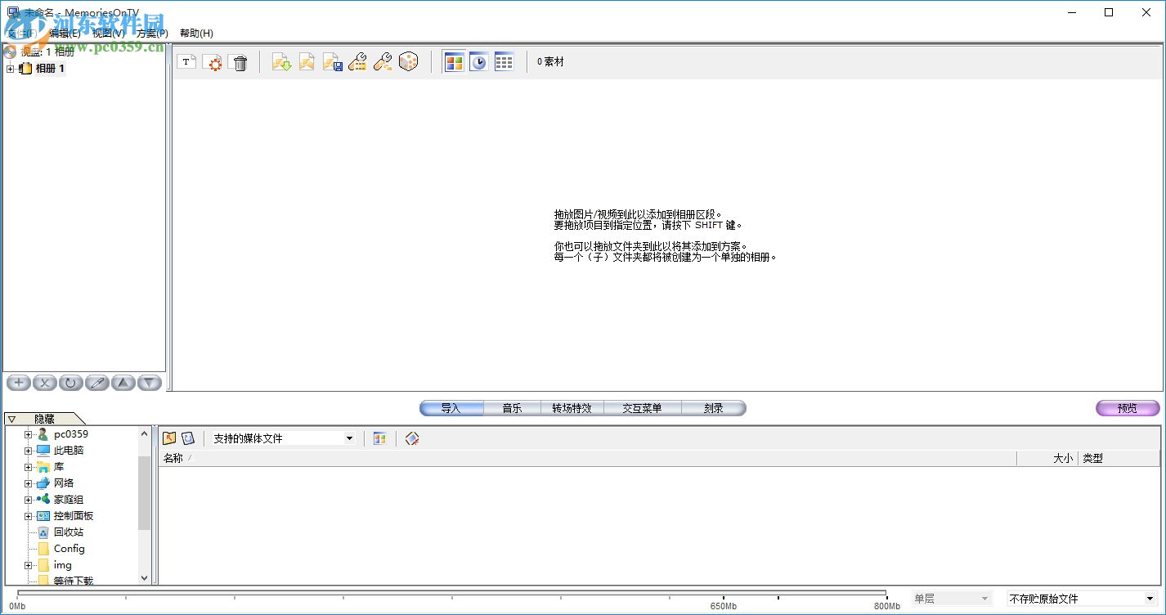Click the folder-up icon in the file browser
The width and height of the screenshot is (1166, 615).
[170, 438]
